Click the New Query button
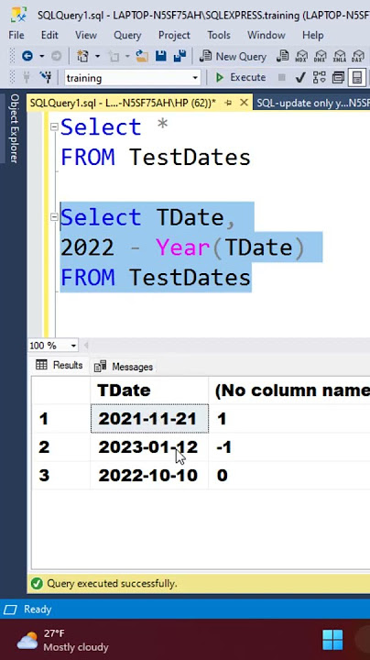This screenshot has width=370, height=660. (234, 56)
